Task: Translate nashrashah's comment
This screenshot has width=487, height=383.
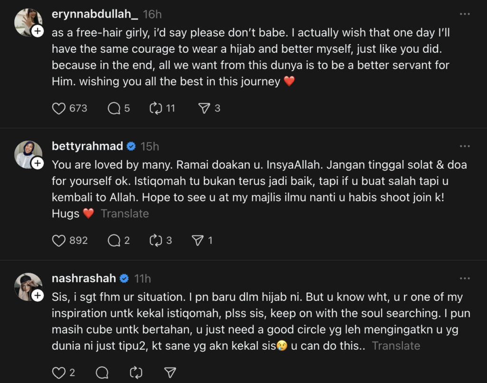Action: [x=396, y=346]
